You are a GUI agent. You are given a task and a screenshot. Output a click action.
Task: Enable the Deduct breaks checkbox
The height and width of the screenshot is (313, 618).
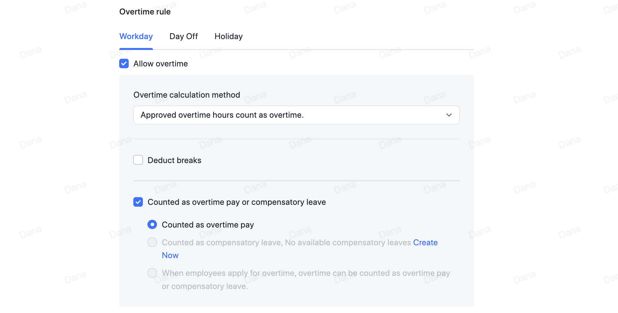(x=138, y=160)
